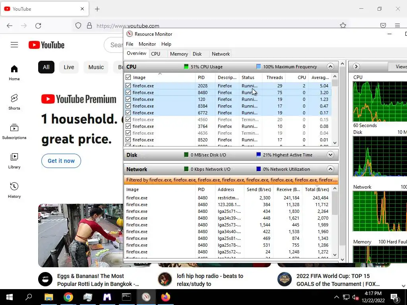Go to YouTube Home sidebar icon
Screen dimensions: 407x305
pyautogui.click(x=14, y=73)
